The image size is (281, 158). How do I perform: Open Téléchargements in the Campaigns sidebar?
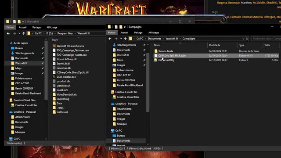click(x=126, y=45)
